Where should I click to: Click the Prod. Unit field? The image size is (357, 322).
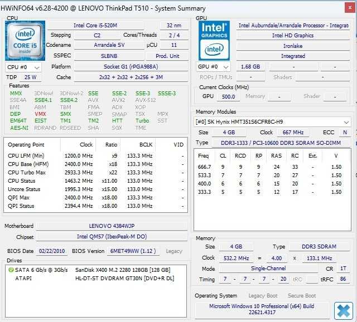[x=167, y=56]
